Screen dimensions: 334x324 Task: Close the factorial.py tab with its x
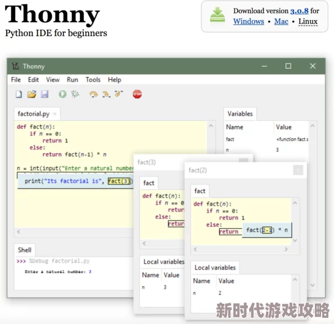pyautogui.click(x=55, y=114)
